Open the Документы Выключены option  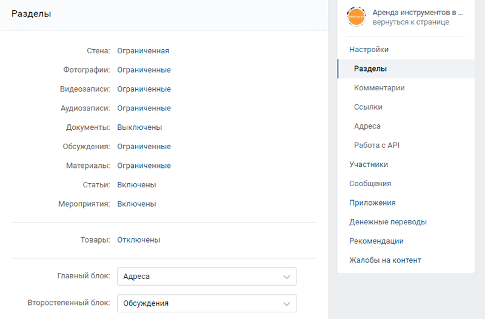[139, 127]
